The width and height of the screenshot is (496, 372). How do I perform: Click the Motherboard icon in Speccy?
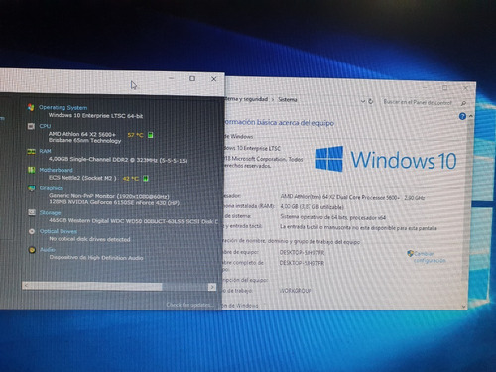[x=32, y=170]
